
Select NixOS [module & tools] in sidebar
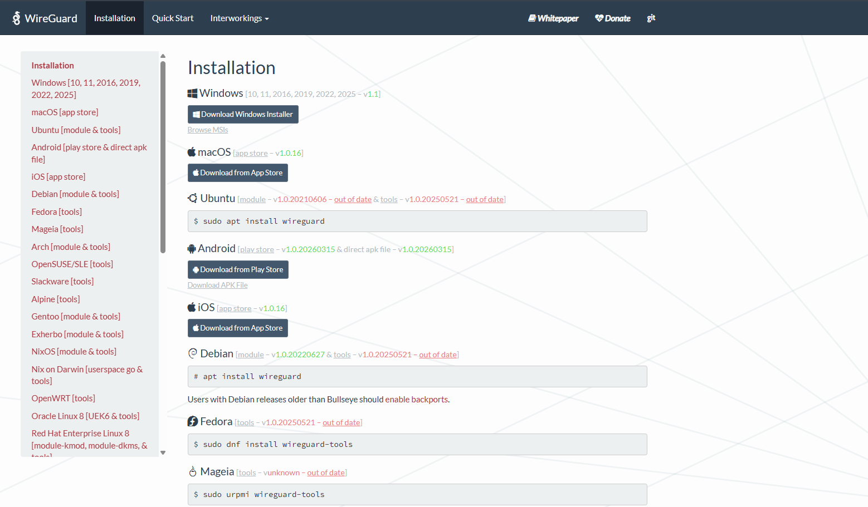pyautogui.click(x=74, y=352)
